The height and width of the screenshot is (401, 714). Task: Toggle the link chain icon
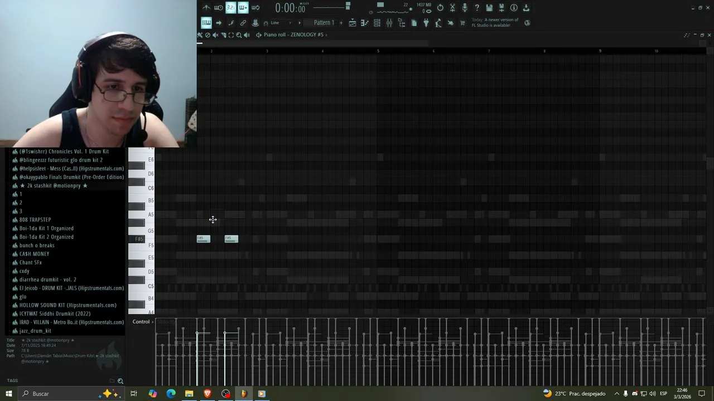click(x=243, y=23)
